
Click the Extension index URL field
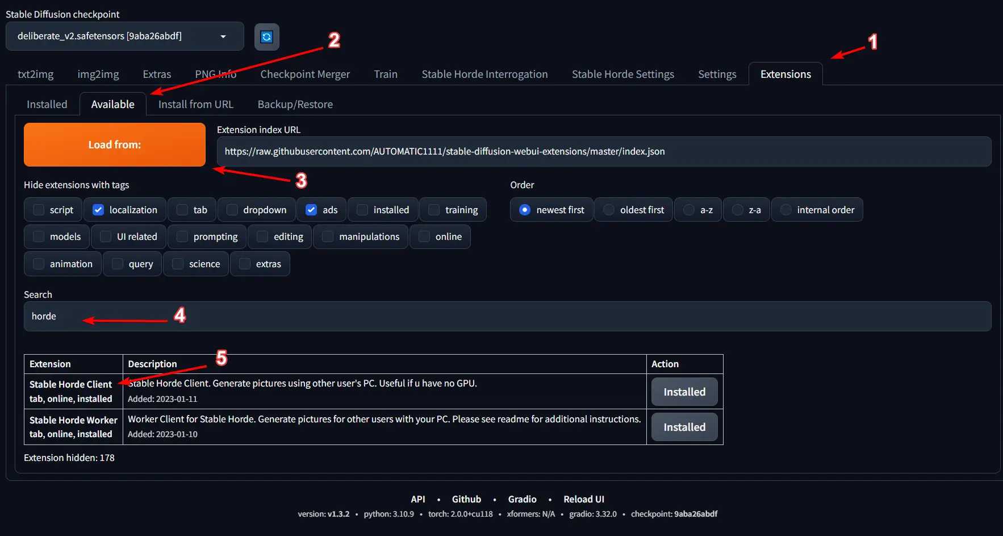point(604,152)
